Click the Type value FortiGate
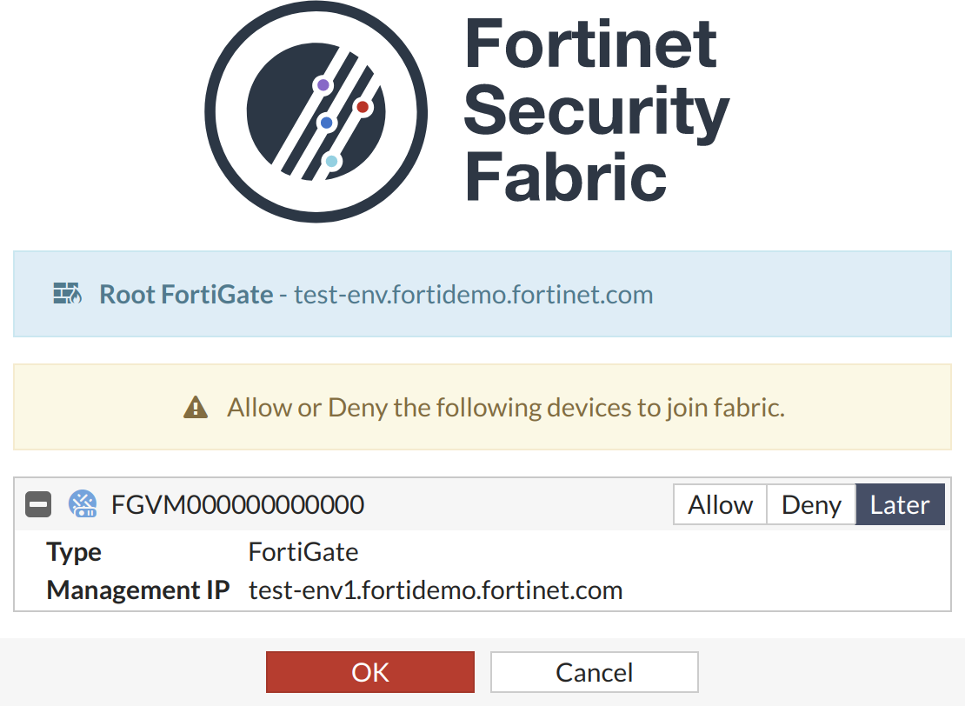 point(303,552)
